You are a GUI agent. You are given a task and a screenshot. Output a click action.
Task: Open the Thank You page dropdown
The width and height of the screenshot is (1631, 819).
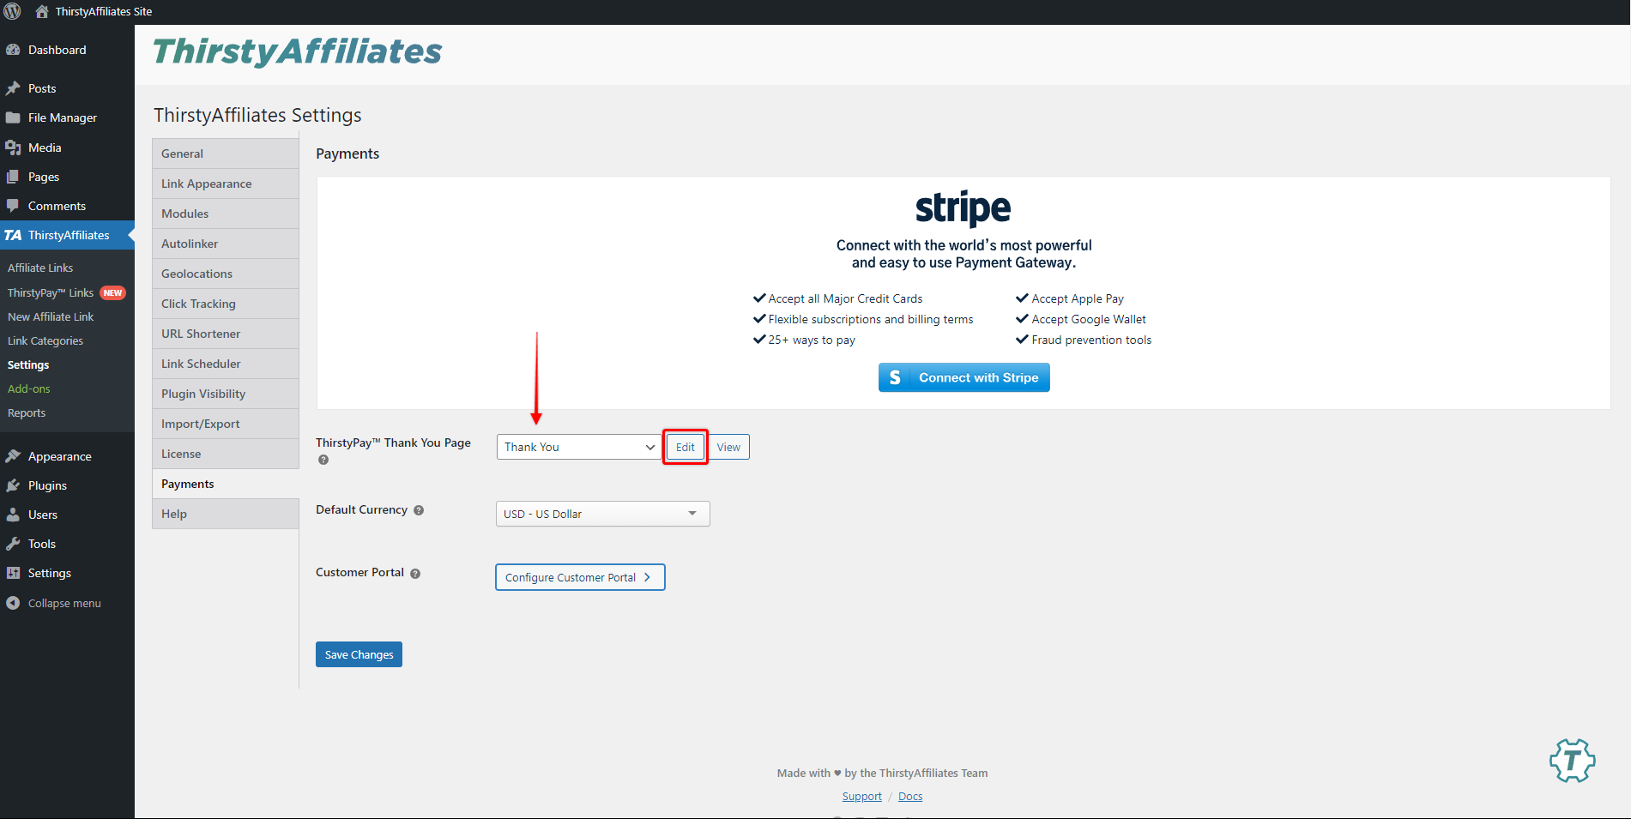coord(578,447)
